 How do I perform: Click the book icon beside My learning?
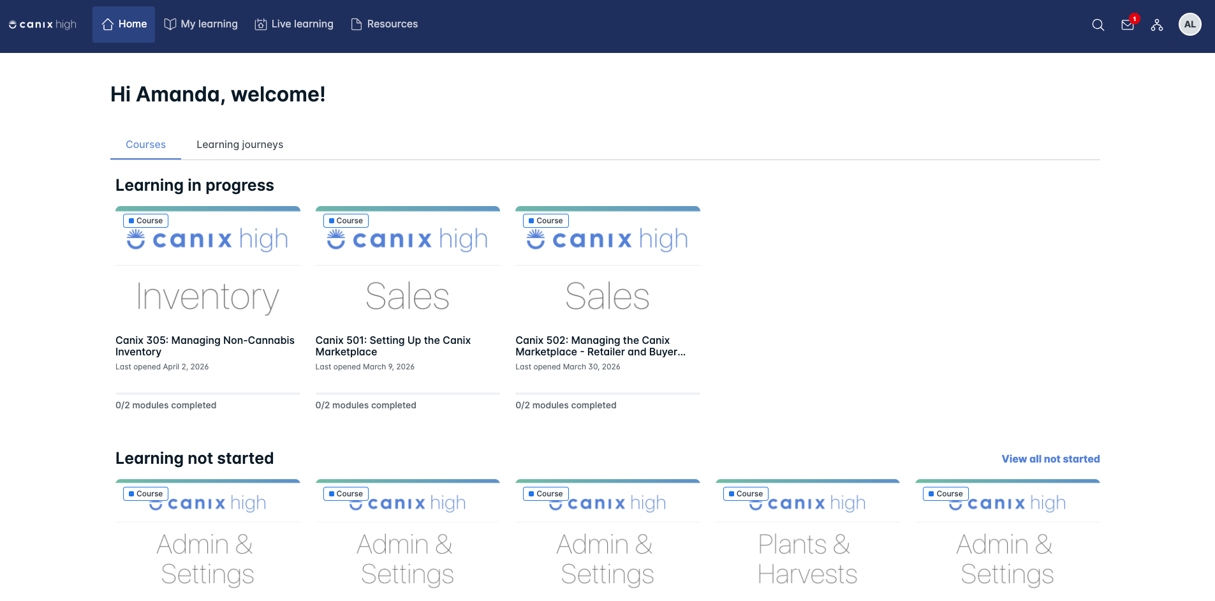[x=170, y=24]
